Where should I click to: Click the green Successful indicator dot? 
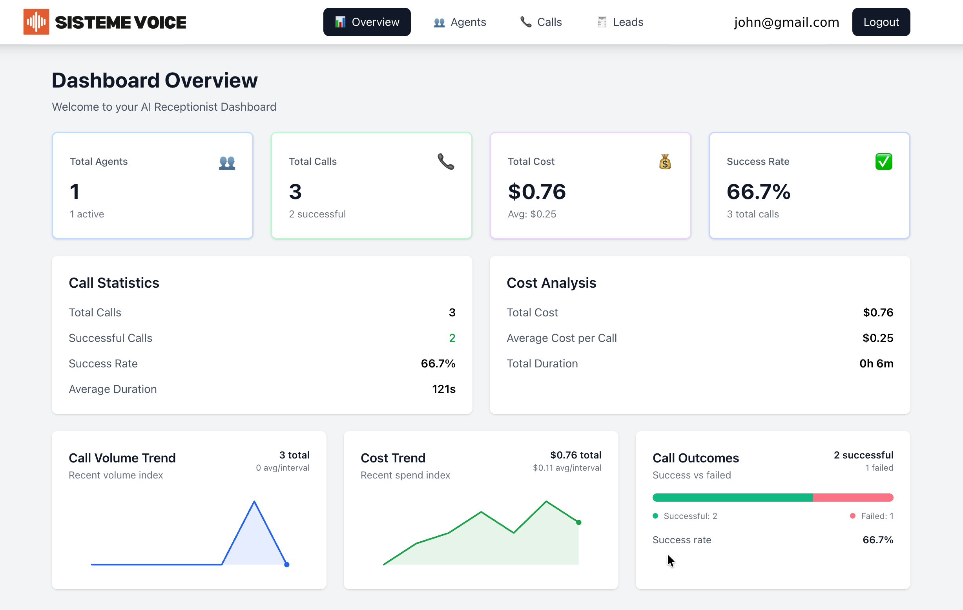pos(655,516)
